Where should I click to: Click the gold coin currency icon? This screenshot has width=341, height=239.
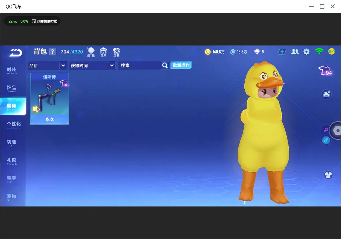click(208, 52)
